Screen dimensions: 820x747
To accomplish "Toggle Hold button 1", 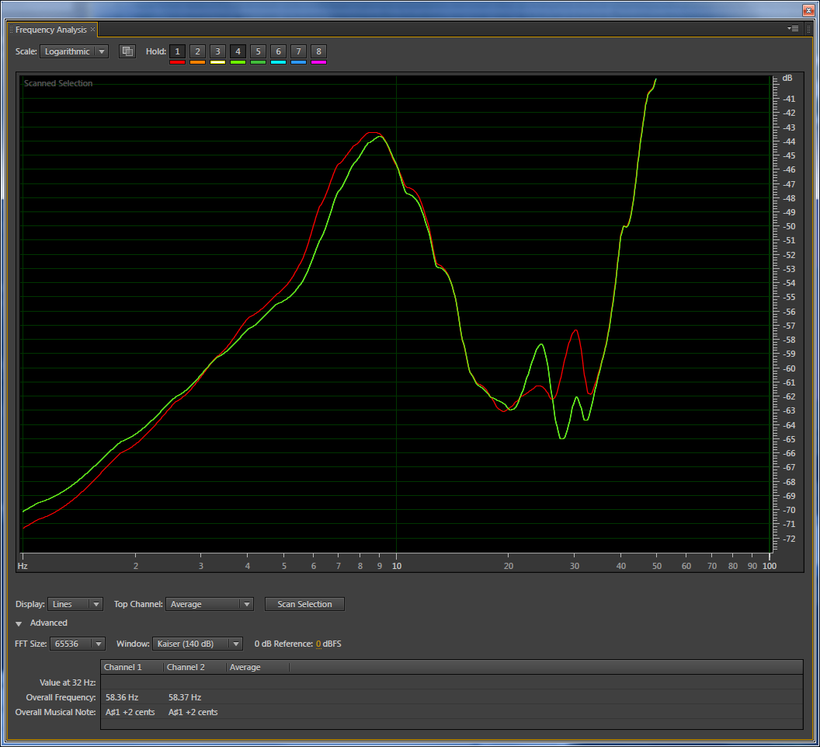I will pyautogui.click(x=177, y=51).
